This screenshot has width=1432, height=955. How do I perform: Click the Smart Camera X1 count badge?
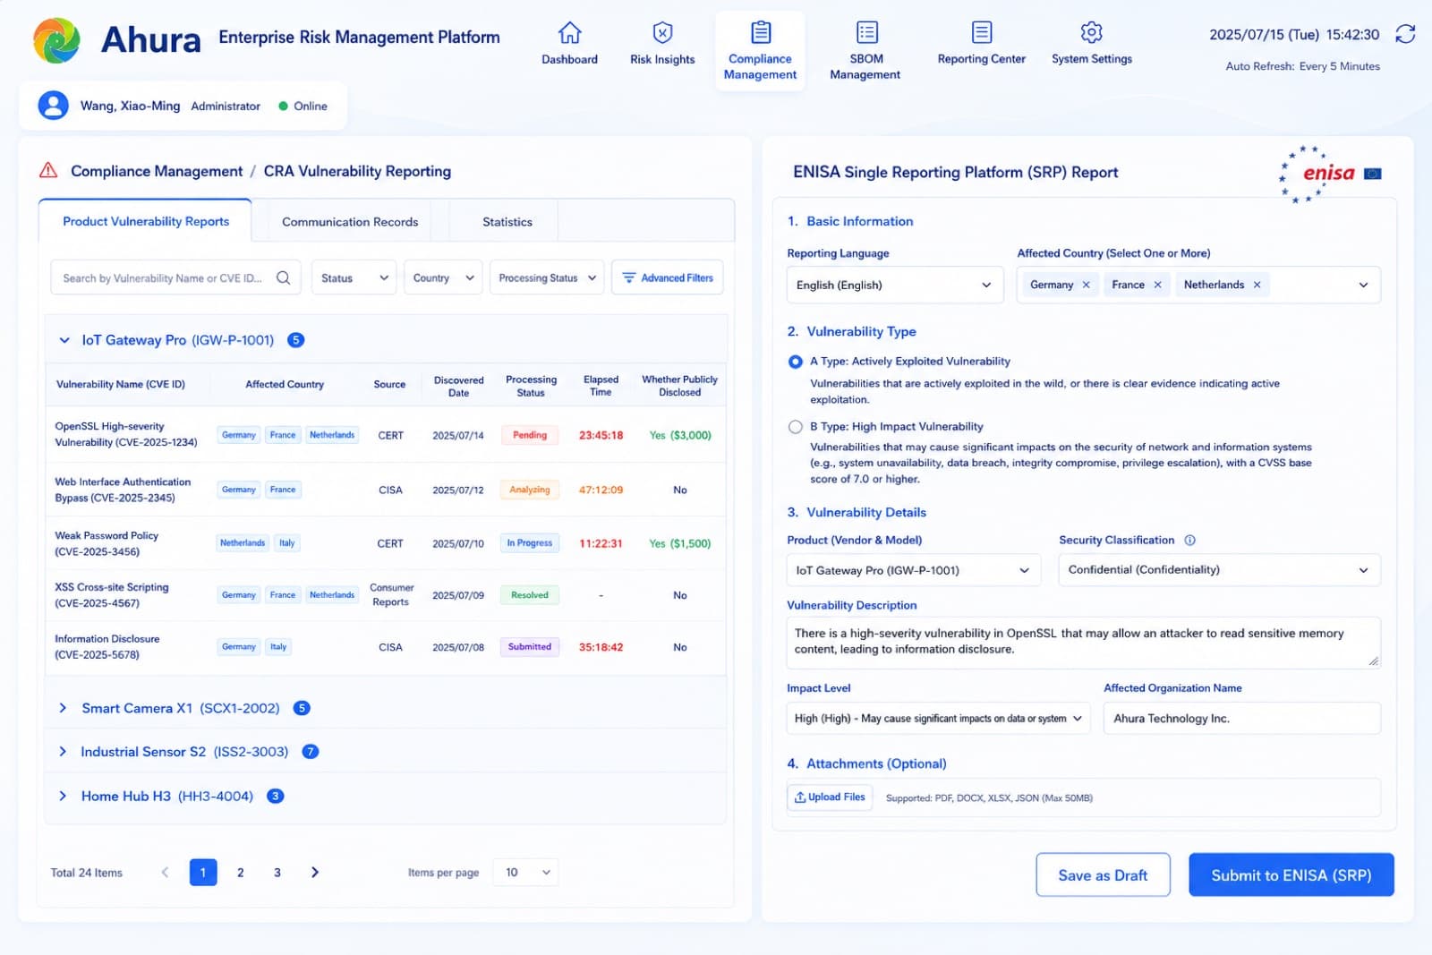(302, 708)
